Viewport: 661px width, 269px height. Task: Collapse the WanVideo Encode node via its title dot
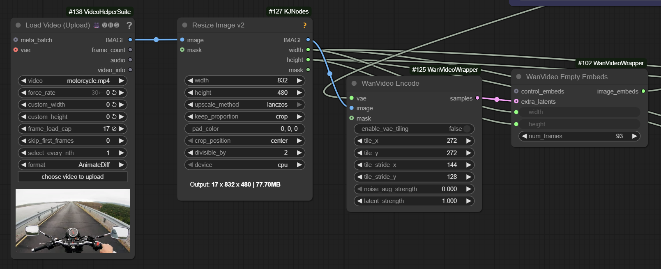[354, 83]
